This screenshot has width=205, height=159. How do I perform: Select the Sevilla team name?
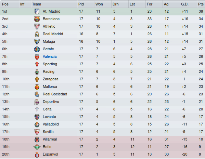pyautogui.click(x=48, y=132)
